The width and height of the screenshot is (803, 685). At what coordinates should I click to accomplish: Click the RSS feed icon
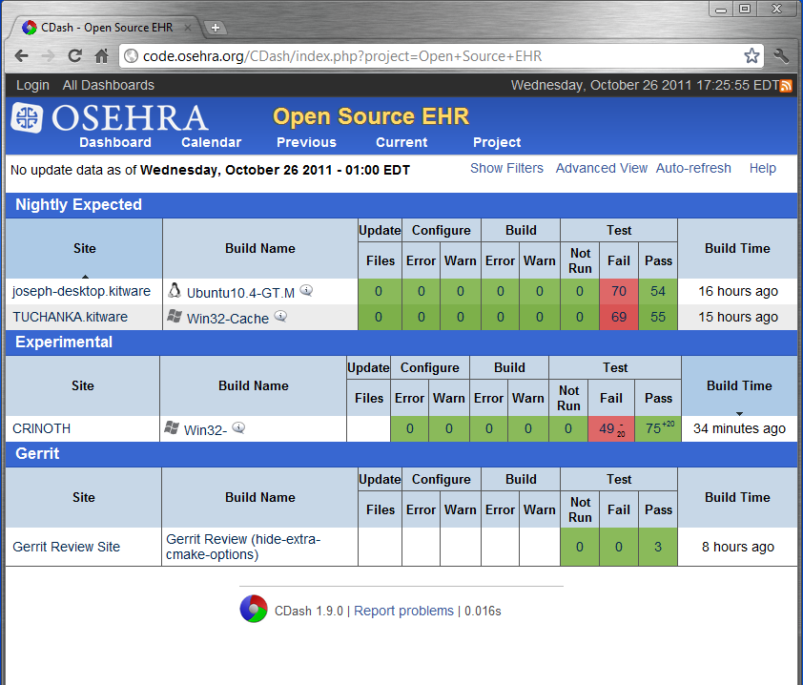[x=787, y=86]
